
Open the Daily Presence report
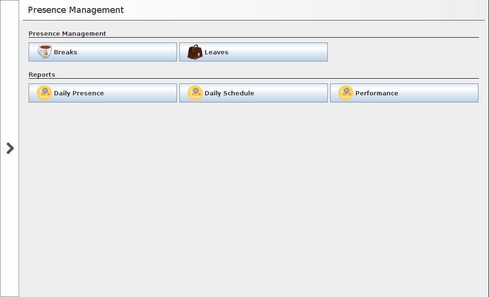click(x=103, y=93)
